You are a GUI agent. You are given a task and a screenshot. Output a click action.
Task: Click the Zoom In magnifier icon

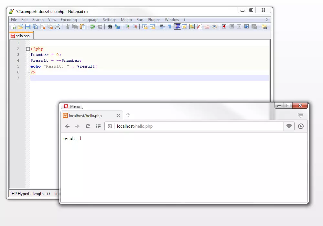pyautogui.click(x=128, y=27)
